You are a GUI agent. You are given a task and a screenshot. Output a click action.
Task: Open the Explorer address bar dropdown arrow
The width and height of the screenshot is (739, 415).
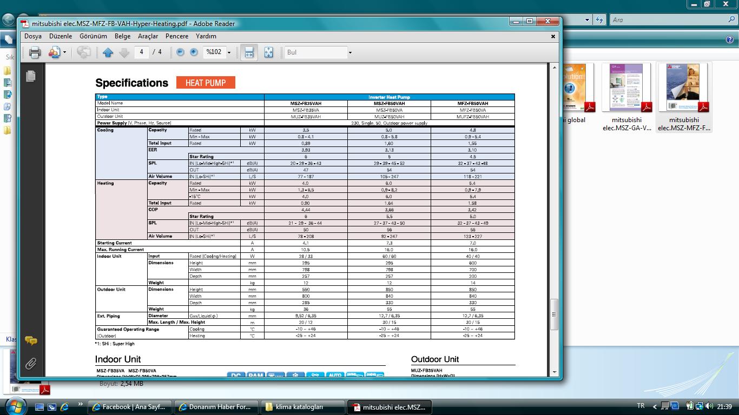click(588, 20)
